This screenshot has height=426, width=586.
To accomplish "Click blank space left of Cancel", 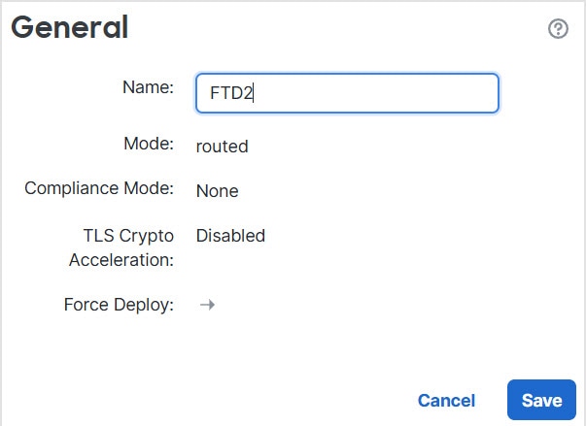I will click(243, 400).
